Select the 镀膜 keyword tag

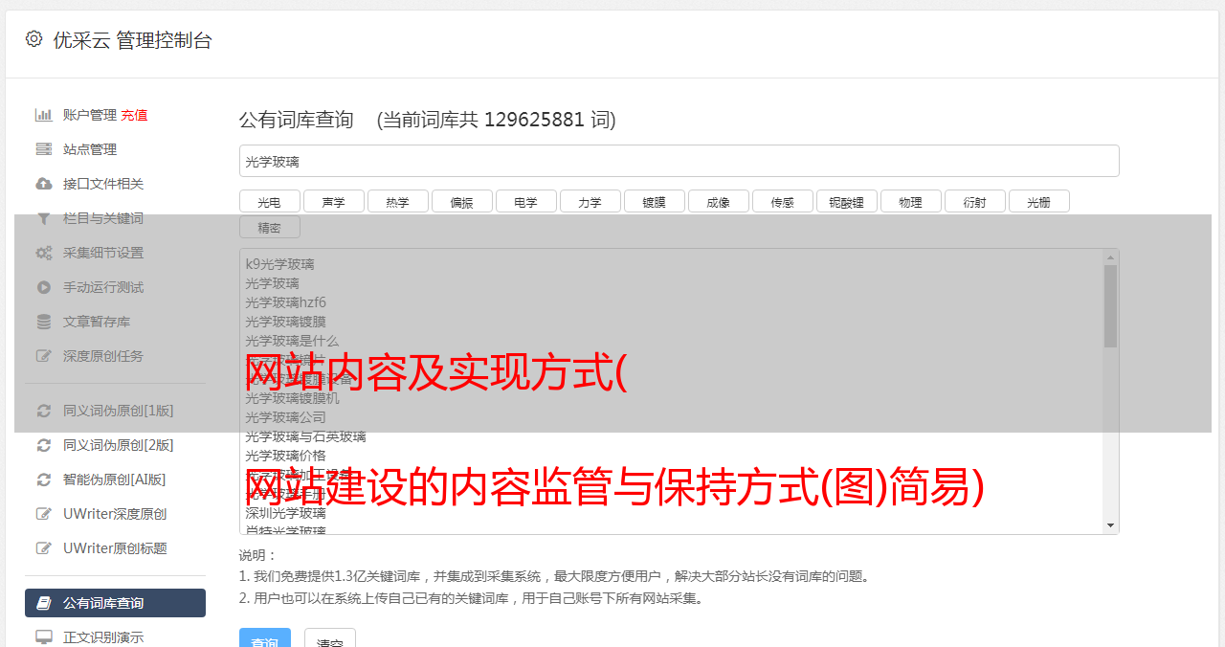click(x=655, y=202)
